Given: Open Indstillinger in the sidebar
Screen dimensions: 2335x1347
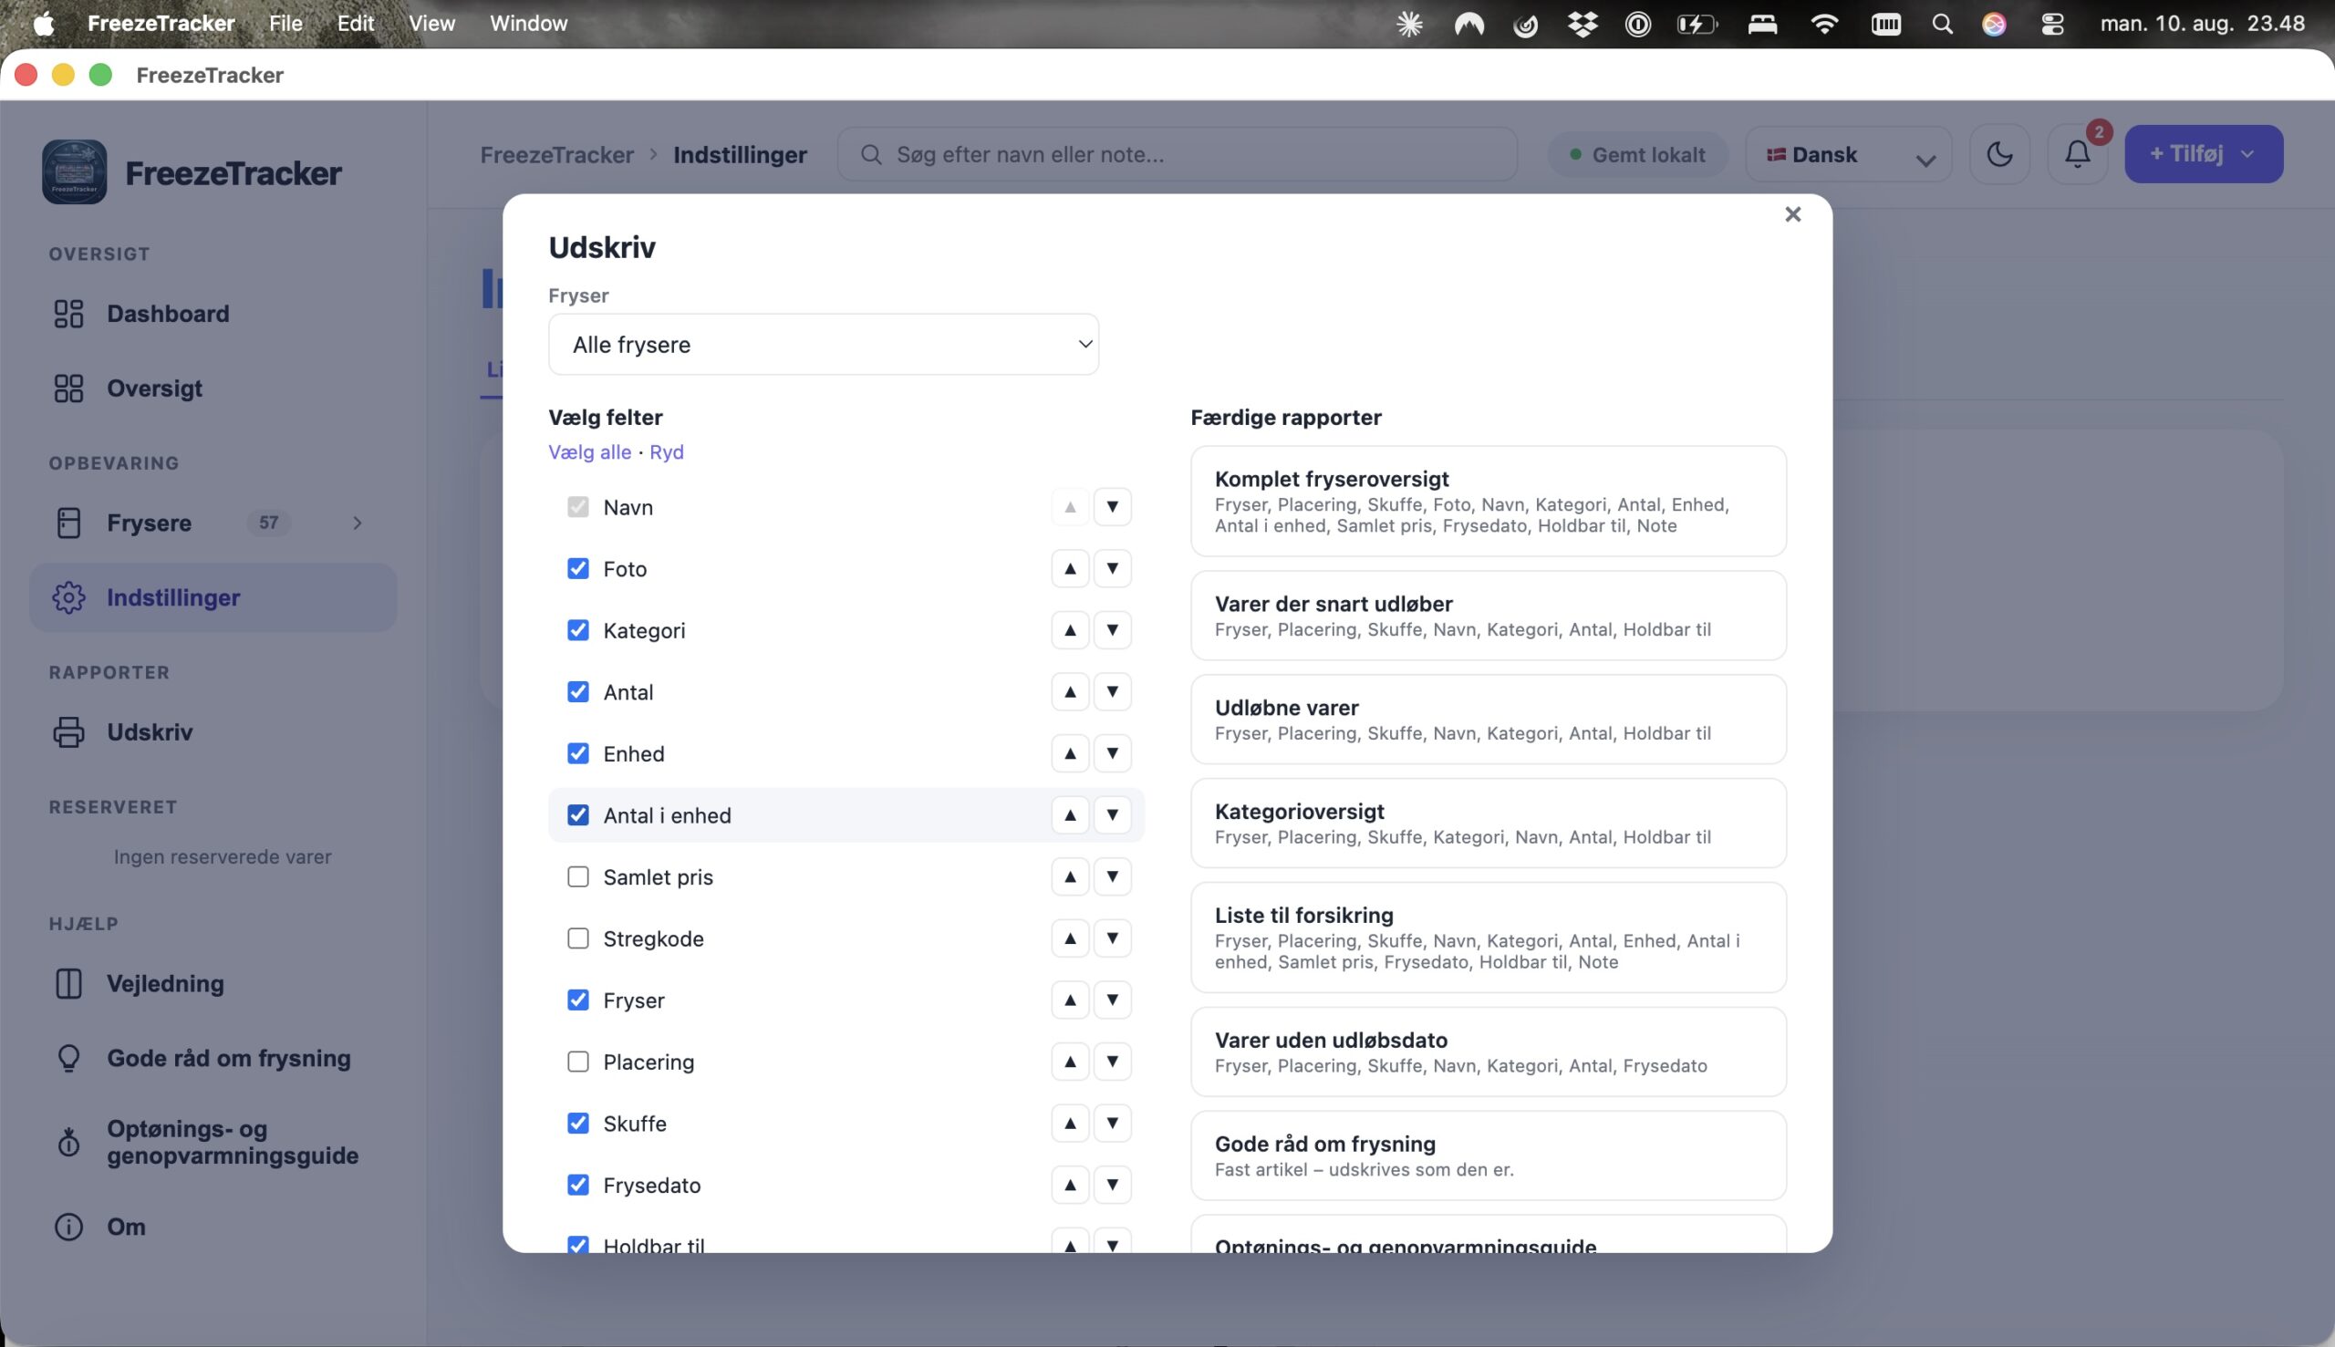Looking at the screenshot, I should coord(213,597).
